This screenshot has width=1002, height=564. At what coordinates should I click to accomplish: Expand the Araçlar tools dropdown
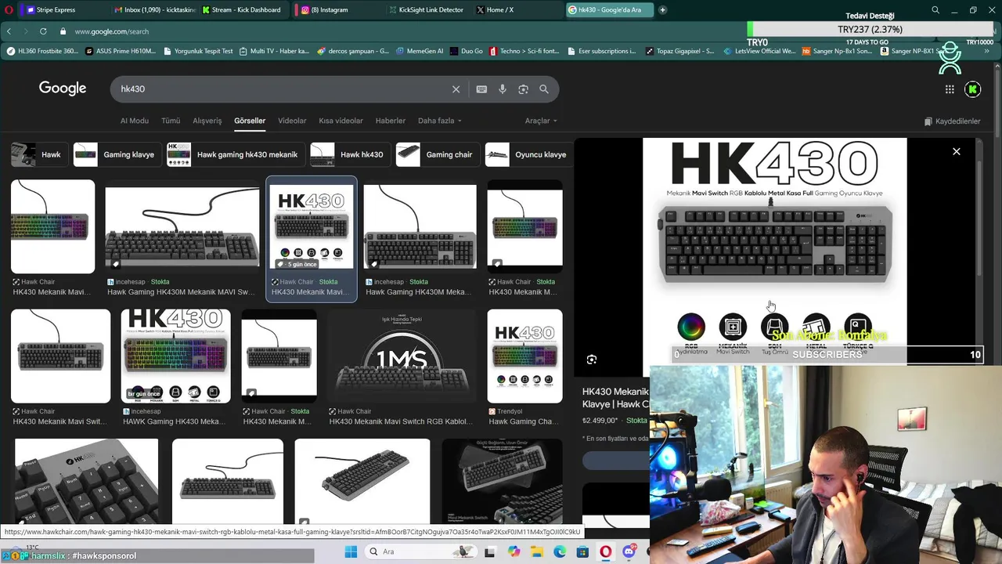click(541, 121)
